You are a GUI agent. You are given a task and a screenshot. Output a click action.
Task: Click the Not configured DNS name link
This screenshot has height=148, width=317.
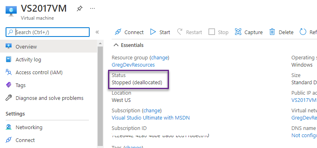pyautogui.click(x=304, y=135)
